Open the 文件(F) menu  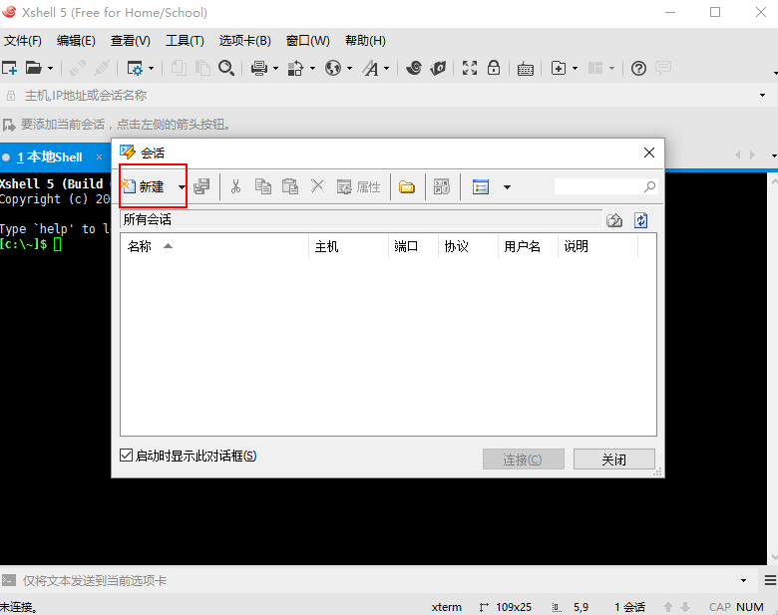coord(23,41)
